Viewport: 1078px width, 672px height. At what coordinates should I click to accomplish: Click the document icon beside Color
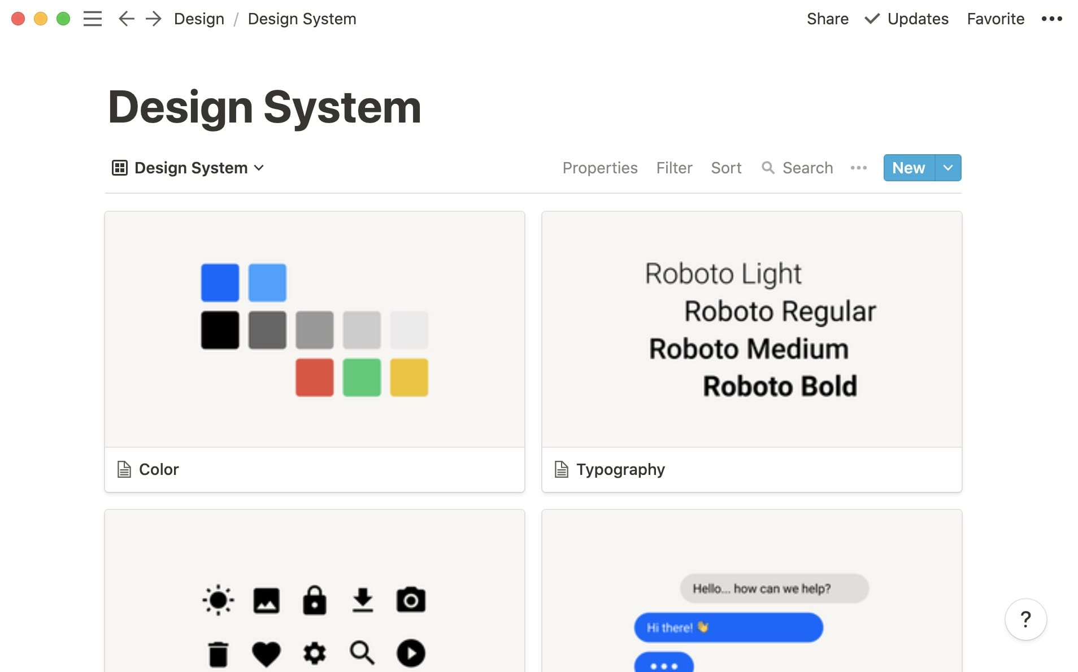click(124, 469)
